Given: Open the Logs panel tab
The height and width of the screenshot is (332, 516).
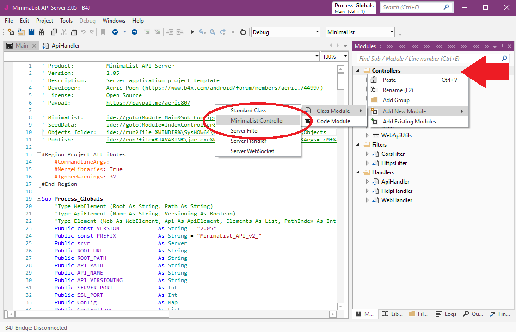Looking at the screenshot, I should tap(446, 314).
